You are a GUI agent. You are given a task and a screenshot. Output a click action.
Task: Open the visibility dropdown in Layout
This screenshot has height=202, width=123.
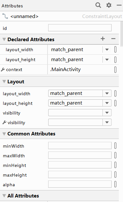pyautogui.click(x=107, y=113)
